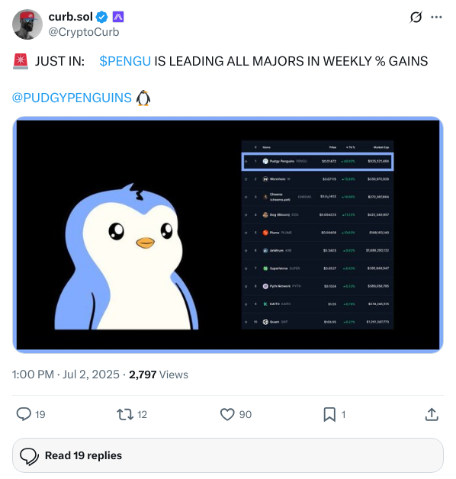Screen dimensions: 456x479
Task: Click the repost arrows icon
Action: point(125,414)
